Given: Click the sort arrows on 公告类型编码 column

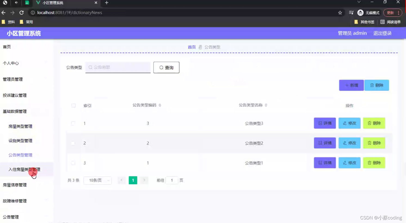Looking at the screenshot, I should point(160,105).
